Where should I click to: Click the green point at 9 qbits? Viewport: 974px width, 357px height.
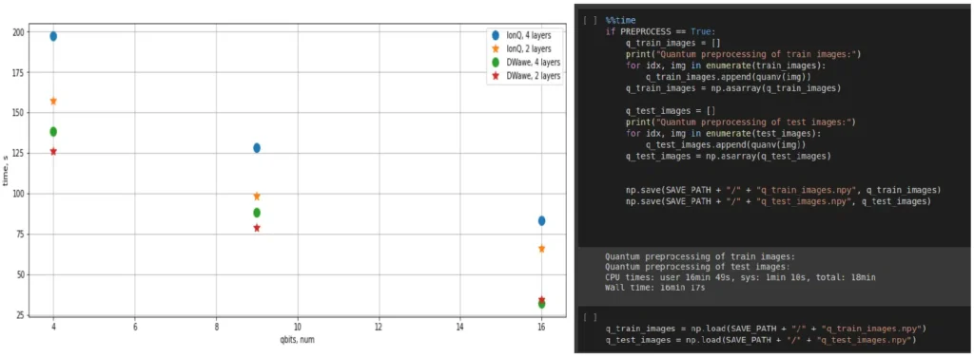tap(257, 213)
